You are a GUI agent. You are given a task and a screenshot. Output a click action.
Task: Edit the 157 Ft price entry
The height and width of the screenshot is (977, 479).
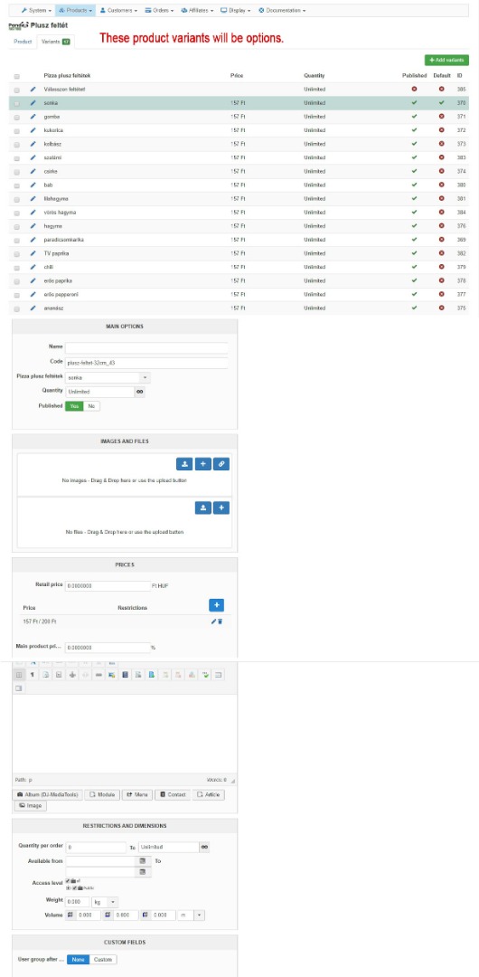(x=213, y=621)
